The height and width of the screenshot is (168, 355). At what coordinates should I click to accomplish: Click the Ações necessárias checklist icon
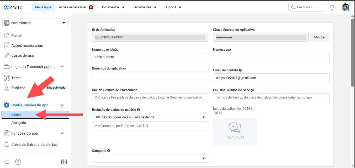point(7,45)
